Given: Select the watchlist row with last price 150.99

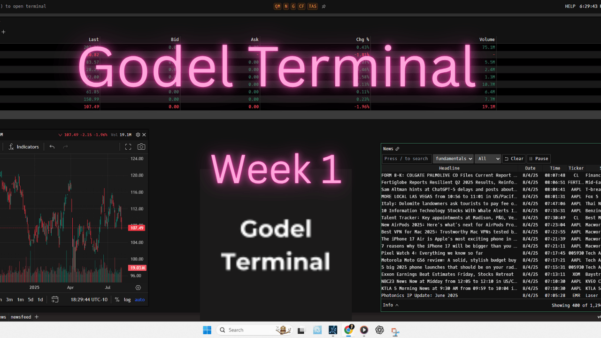Looking at the screenshot, I should coord(248,99).
